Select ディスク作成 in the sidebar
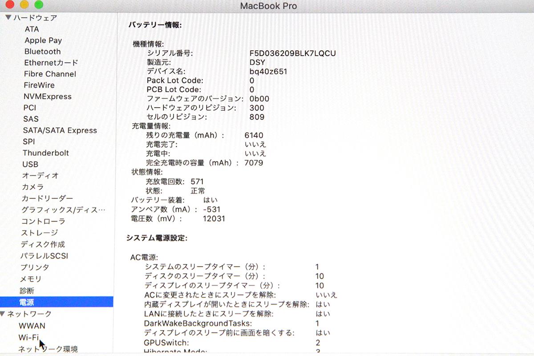 [43, 244]
